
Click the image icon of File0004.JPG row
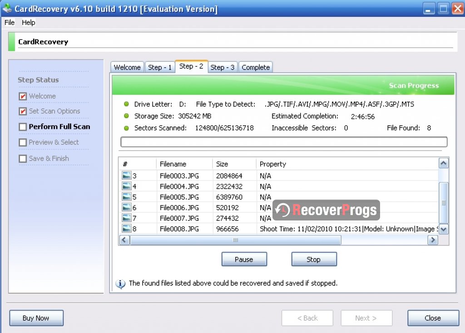pos(126,186)
